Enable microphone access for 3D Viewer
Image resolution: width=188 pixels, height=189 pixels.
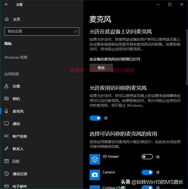147,157
